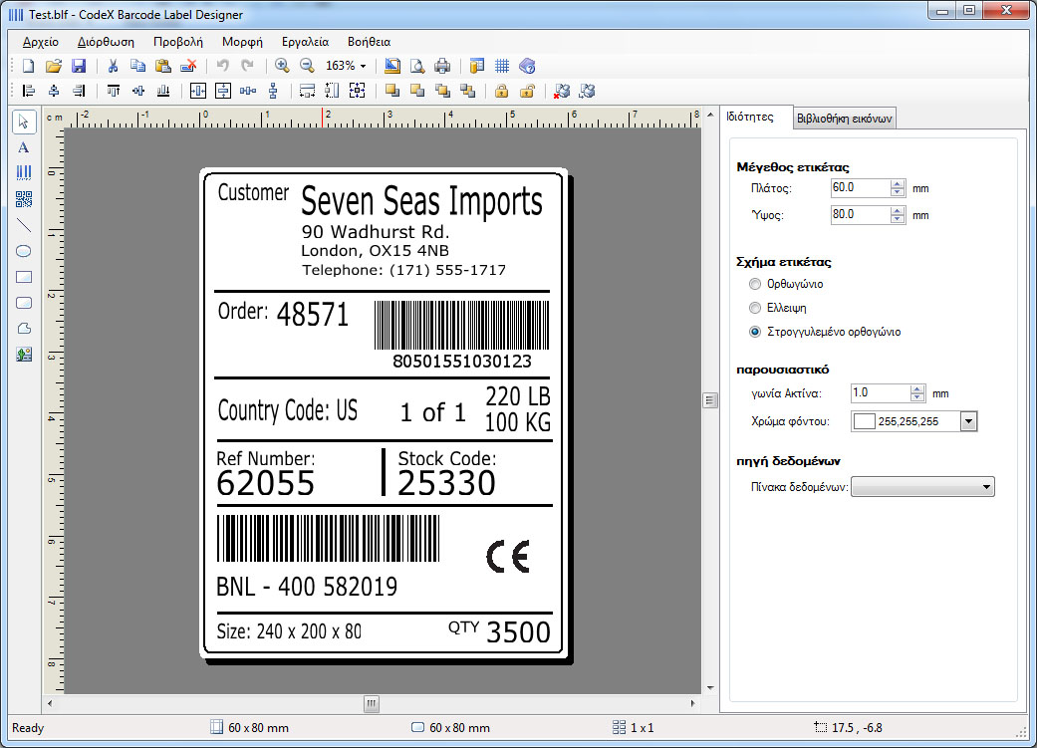1037x748 pixels.
Task: Zoom out of the label
Action: pyautogui.click(x=307, y=66)
